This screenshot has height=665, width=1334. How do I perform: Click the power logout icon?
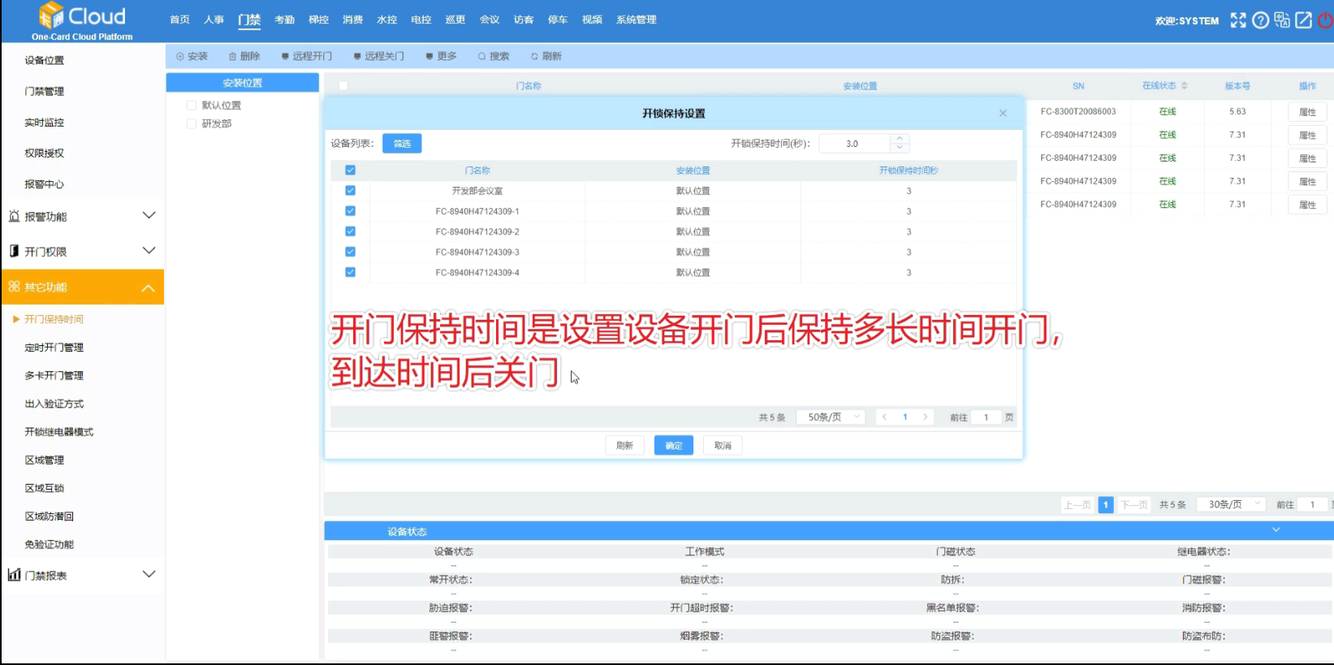tap(1326, 20)
